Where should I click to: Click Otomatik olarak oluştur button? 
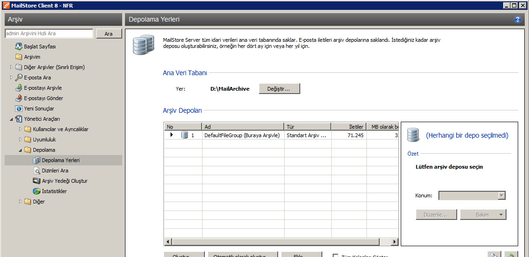[x=243, y=255]
